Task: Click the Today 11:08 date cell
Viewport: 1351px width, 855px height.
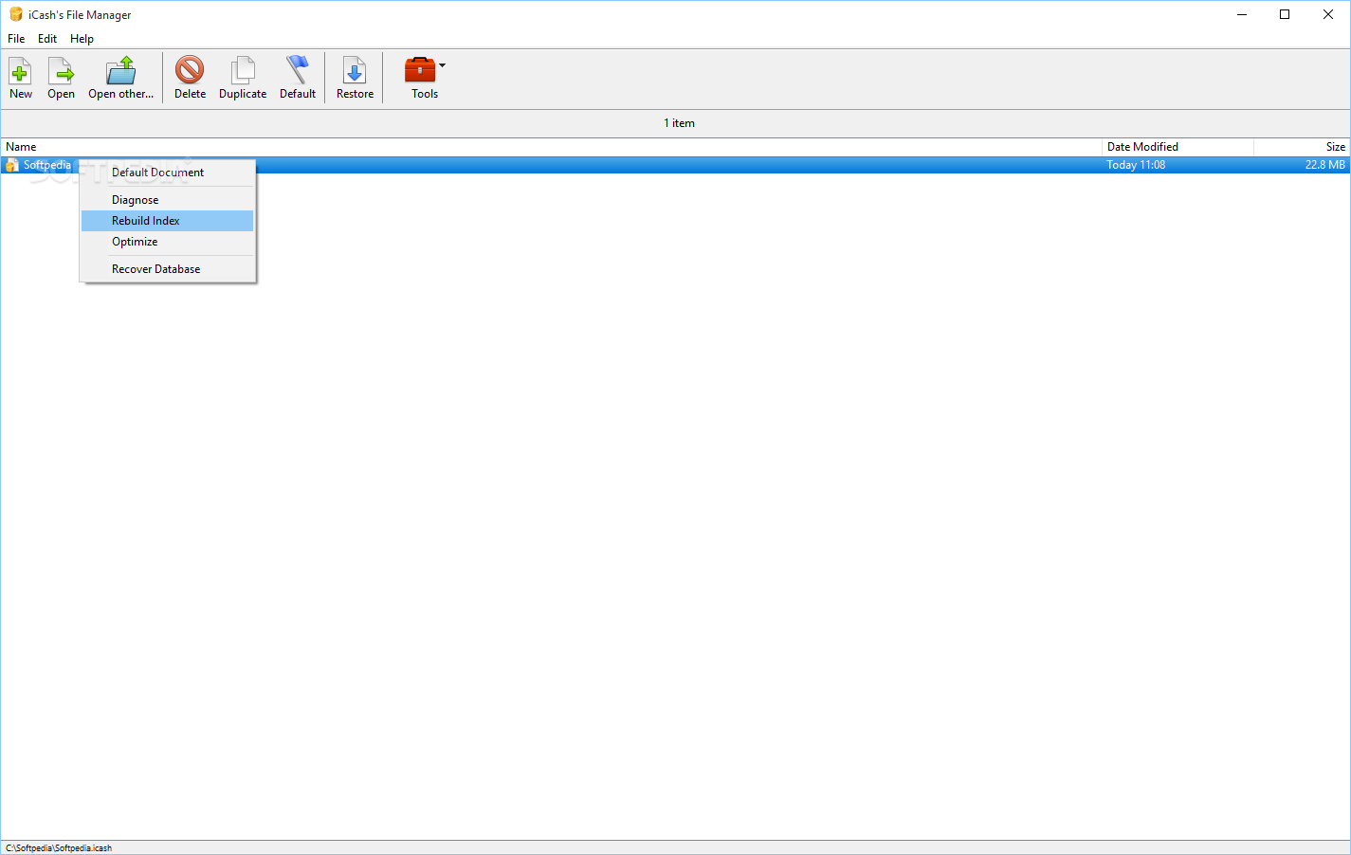Action: [1136, 165]
